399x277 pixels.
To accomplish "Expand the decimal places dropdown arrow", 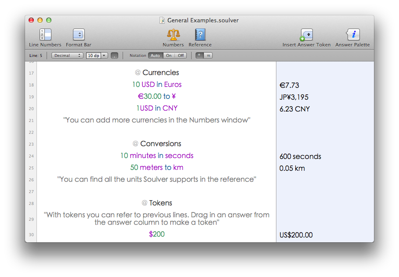I will pos(104,56).
